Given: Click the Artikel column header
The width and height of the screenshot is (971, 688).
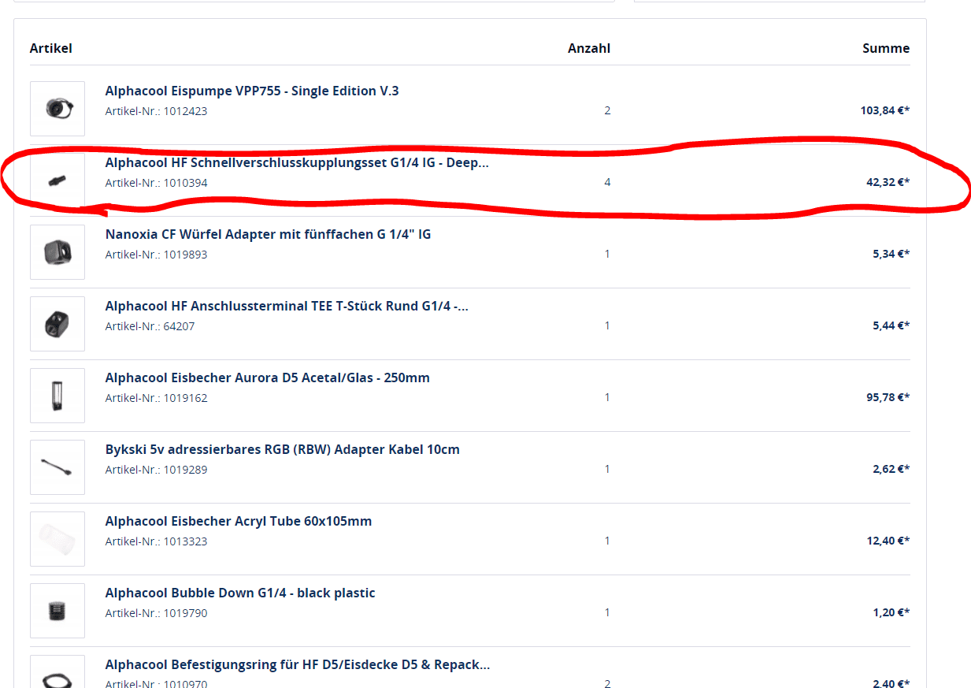Looking at the screenshot, I should pyautogui.click(x=51, y=48).
